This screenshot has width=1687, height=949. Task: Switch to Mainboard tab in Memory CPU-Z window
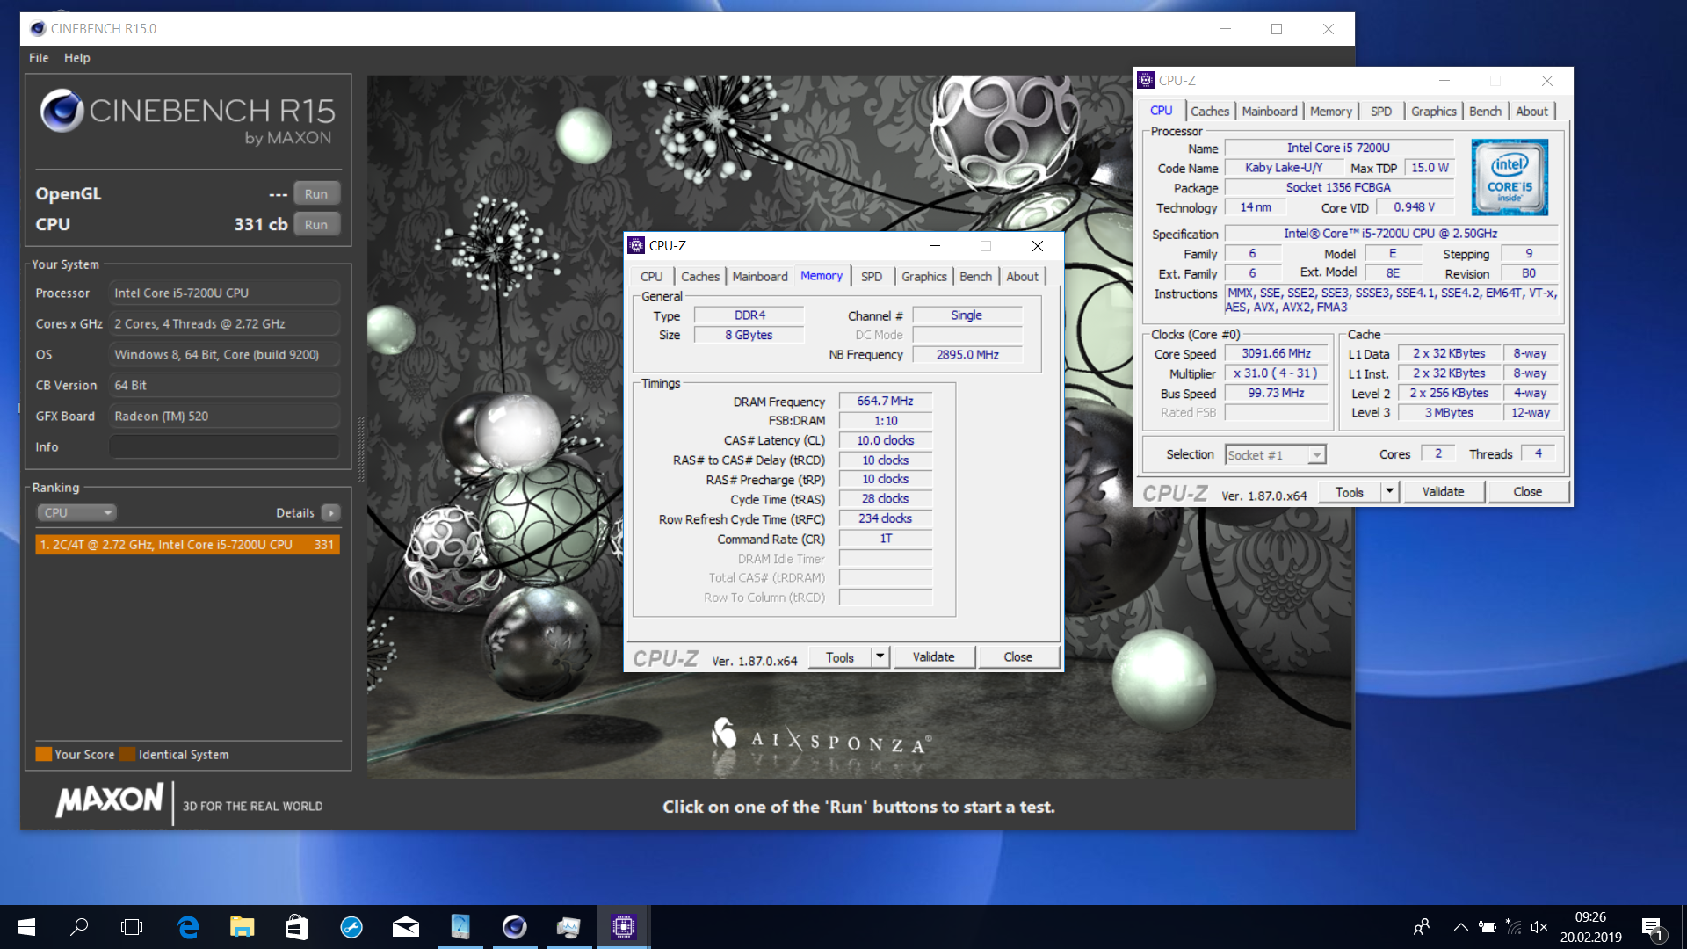(760, 276)
